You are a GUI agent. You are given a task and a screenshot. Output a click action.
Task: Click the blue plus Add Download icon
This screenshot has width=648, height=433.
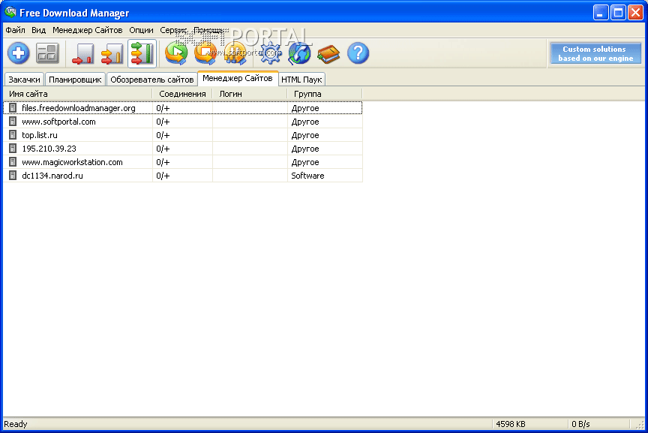coord(19,53)
